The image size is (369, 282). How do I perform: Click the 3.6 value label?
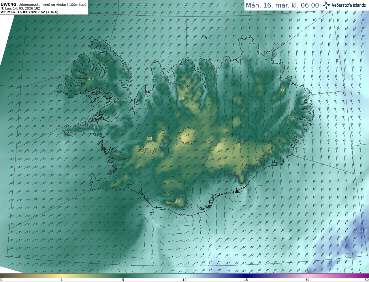(283, 90)
